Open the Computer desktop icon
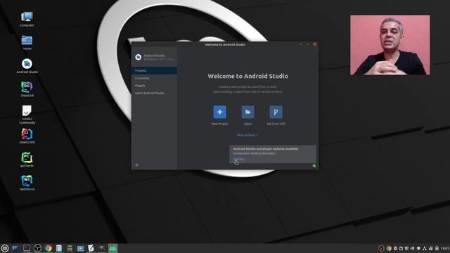Viewport: 450px width, 253px height. click(x=27, y=19)
